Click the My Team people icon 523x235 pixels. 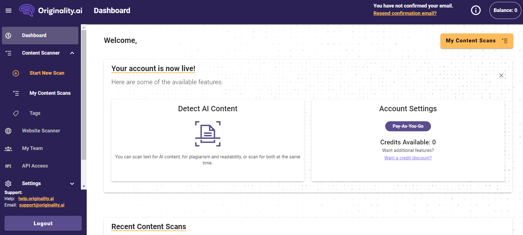tap(8, 149)
